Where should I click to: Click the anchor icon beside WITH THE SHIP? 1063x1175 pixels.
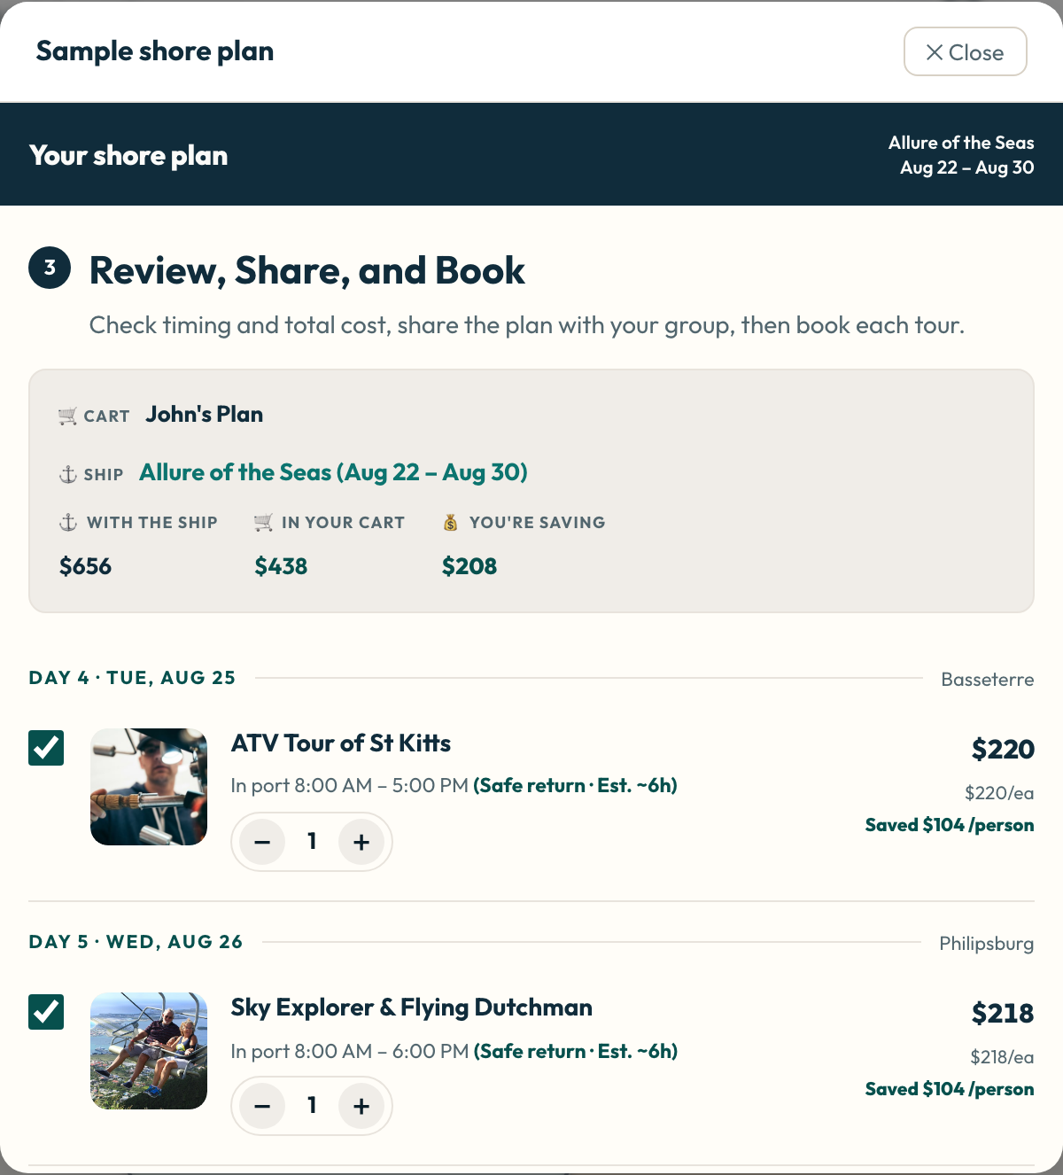click(68, 523)
